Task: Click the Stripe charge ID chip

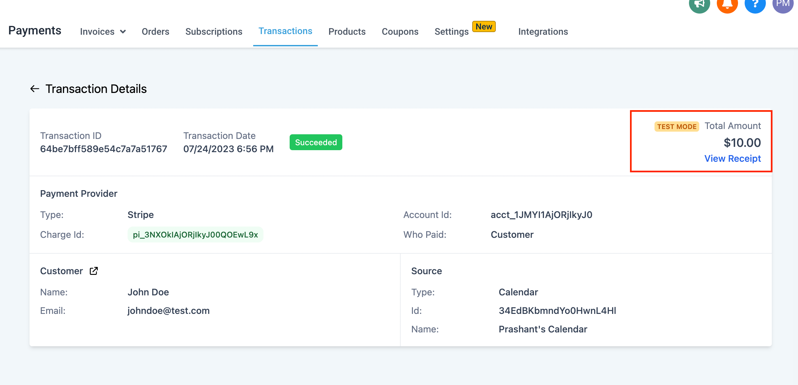Action: point(196,235)
